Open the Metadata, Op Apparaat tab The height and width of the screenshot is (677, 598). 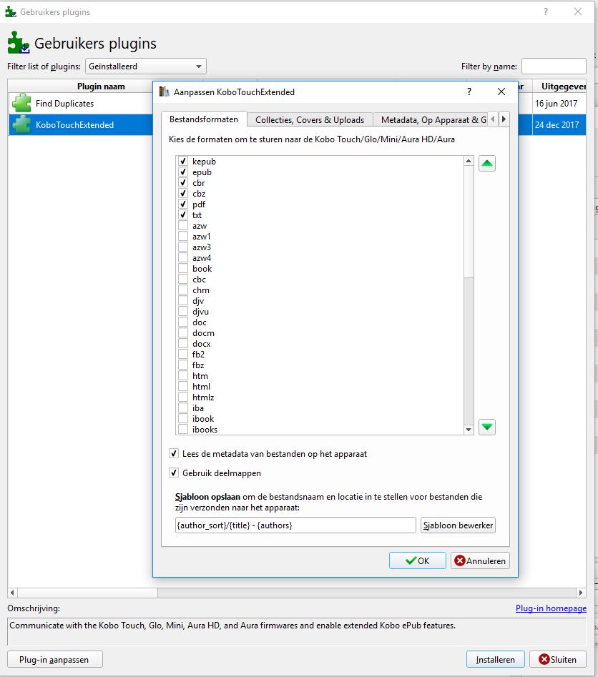click(x=431, y=120)
